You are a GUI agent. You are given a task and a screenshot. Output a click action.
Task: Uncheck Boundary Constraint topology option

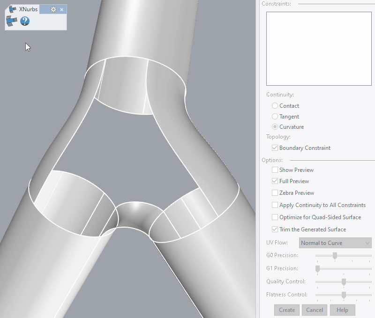coord(276,148)
